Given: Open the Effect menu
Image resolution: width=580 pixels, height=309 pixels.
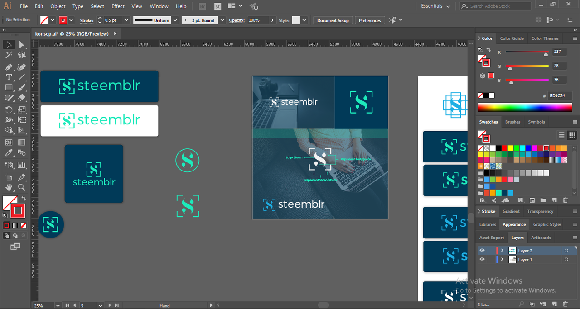Looking at the screenshot, I should point(118,6).
